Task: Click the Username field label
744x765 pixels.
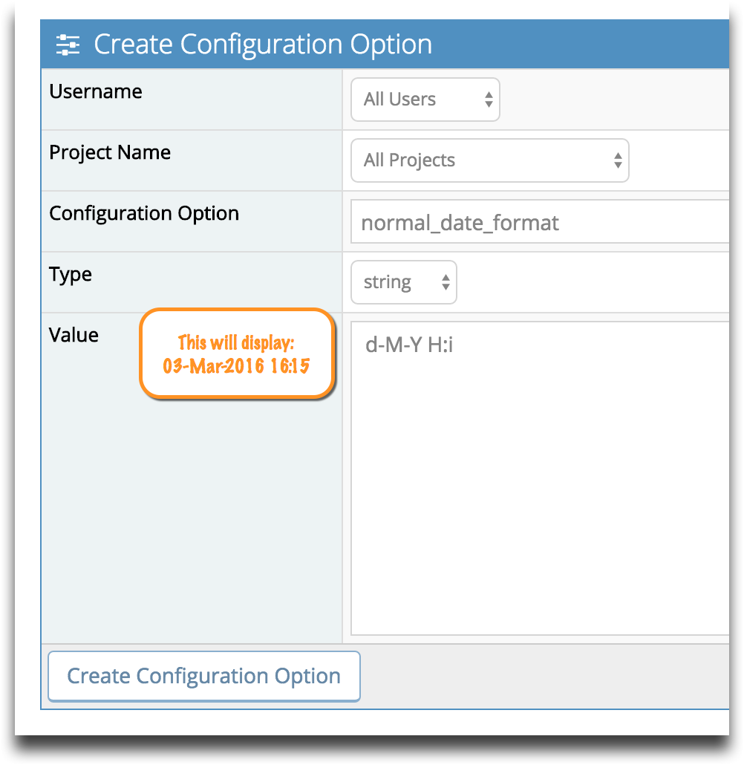Action: pos(96,91)
